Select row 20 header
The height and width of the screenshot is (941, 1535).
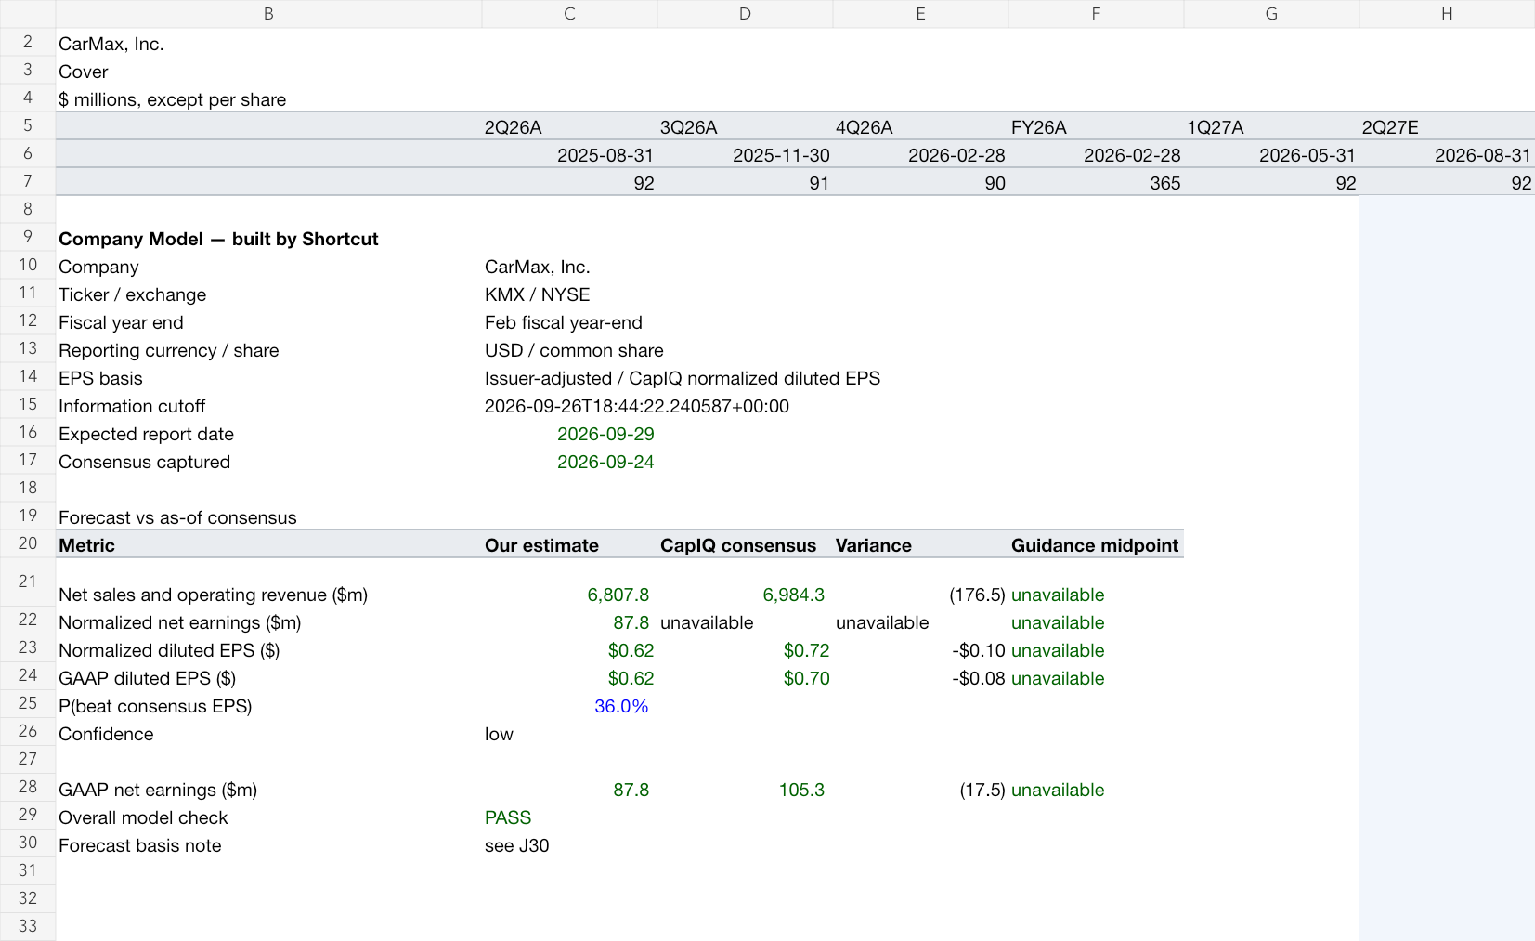click(28, 543)
